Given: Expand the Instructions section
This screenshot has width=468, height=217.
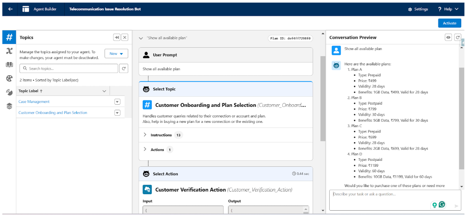Looking at the screenshot, I should [x=145, y=135].
